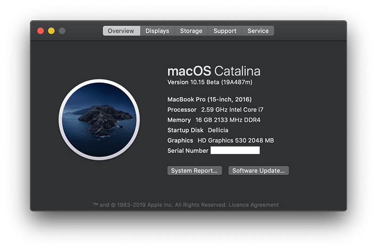Screen dimensions: 377x251
Task: Click the Serial Number label
Action: click(188, 151)
